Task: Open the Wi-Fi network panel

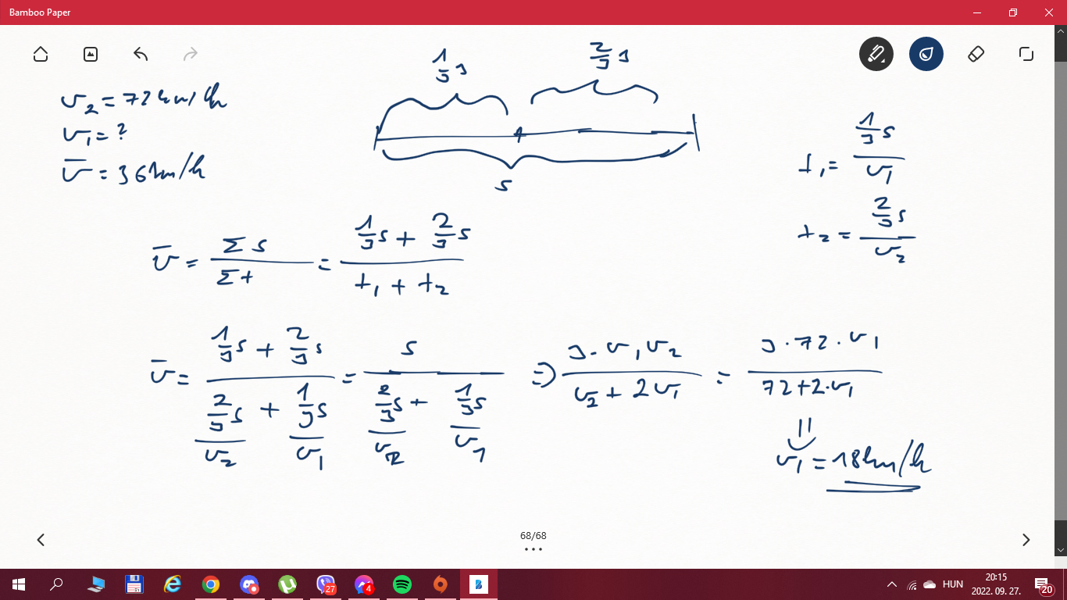Action: tap(912, 584)
